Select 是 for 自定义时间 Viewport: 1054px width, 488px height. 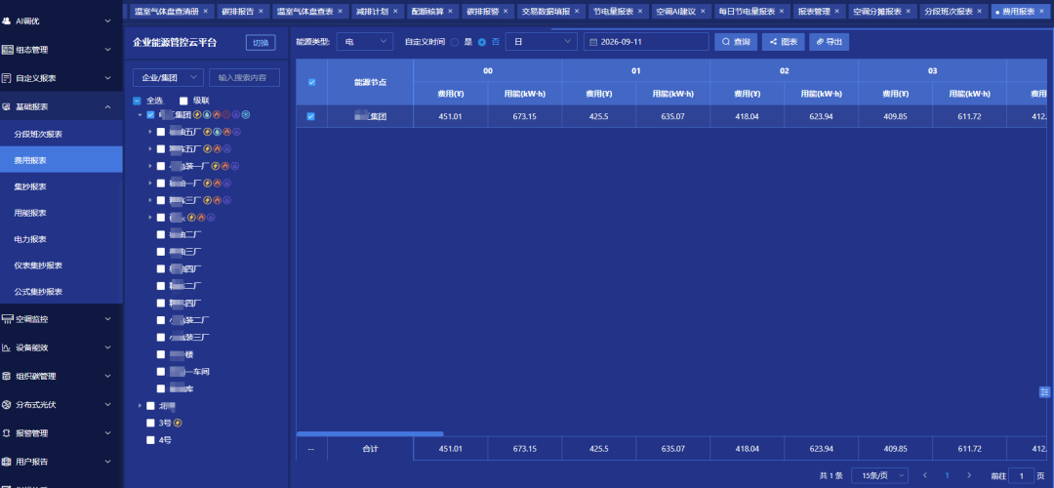(x=455, y=42)
